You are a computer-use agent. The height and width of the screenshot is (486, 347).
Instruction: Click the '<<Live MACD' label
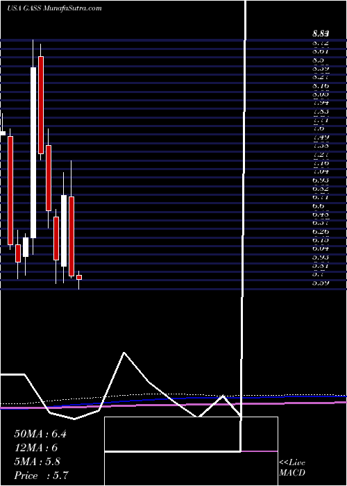pos(292,468)
